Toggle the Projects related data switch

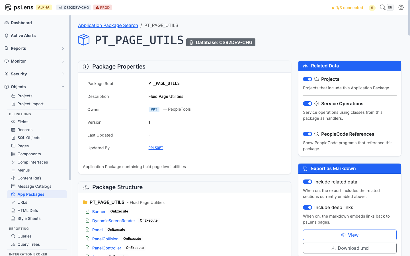pos(307,79)
